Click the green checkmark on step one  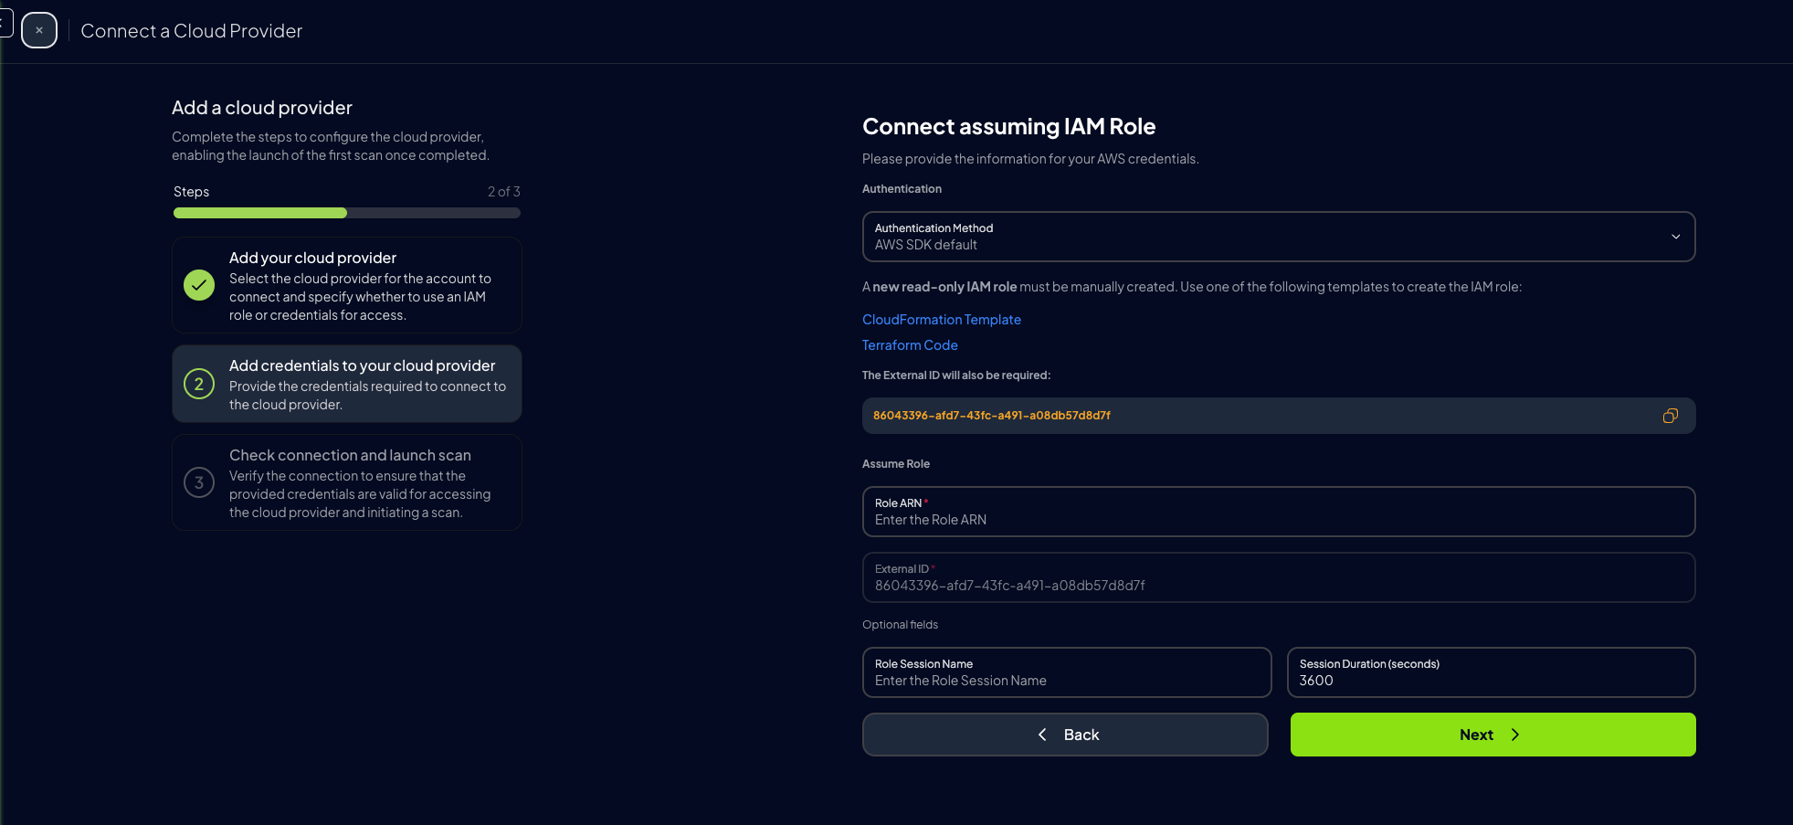[x=199, y=285]
